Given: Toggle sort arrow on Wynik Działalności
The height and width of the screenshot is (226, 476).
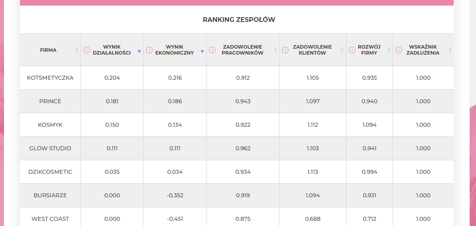Looking at the screenshot, I should click(x=140, y=52).
